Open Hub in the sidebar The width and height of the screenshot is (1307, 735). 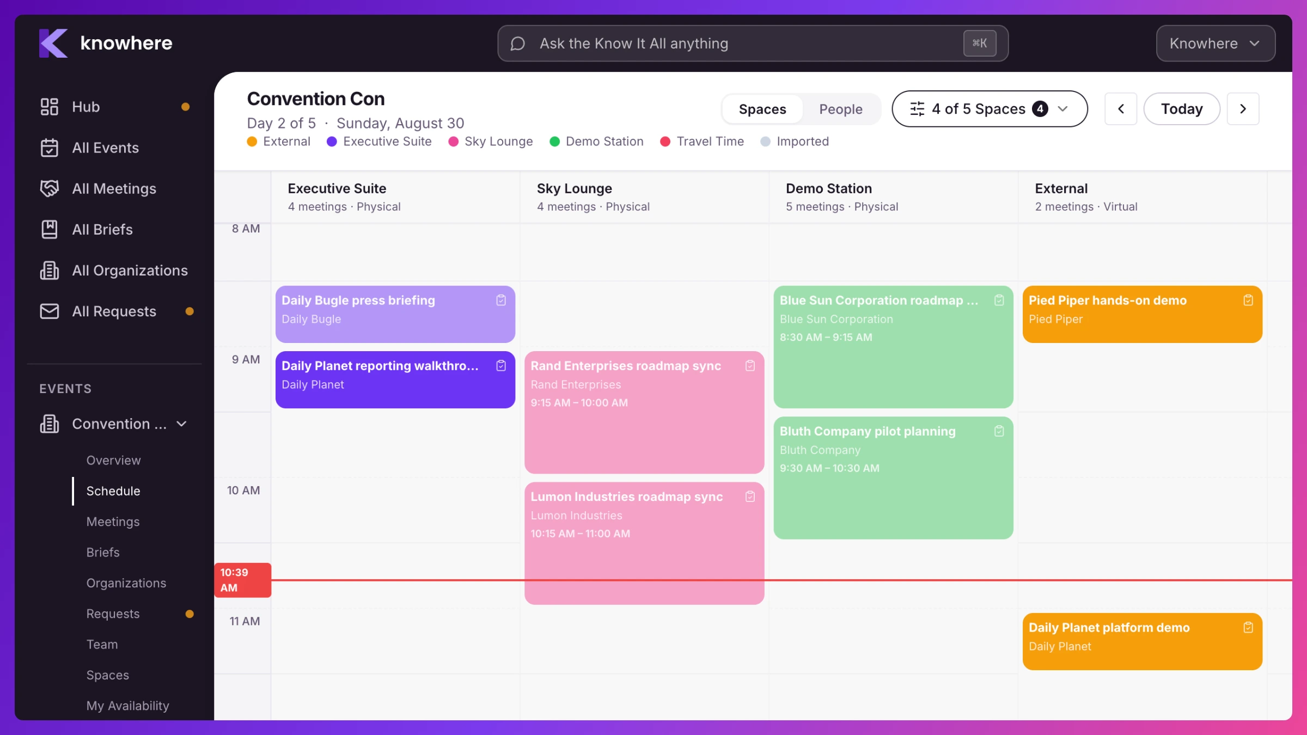pos(114,107)
